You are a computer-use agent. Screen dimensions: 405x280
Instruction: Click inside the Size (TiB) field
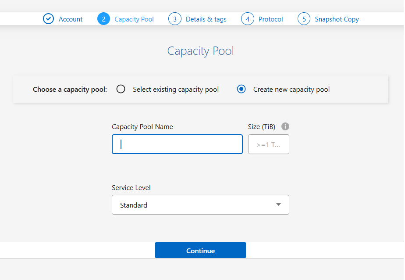[268, 144]
